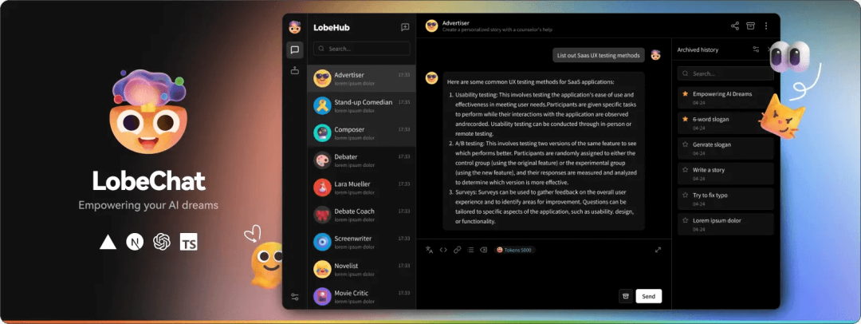The width and height of the screenshot is (861, 324).
Task: Click the user avatar atop the sidebar
Action: click(295, 27)
